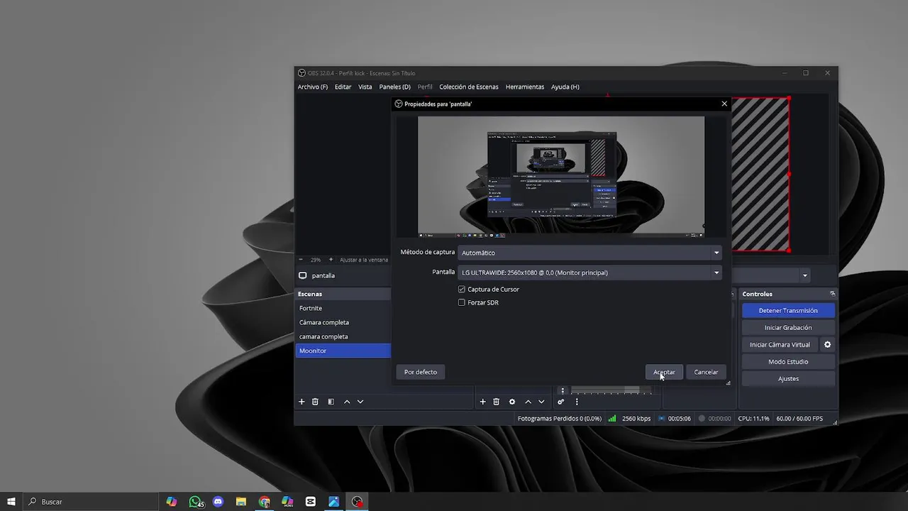Viewport: 908px width, 511px height.
Task: Move source up with the arrow icon
Action: click(528, 402)
